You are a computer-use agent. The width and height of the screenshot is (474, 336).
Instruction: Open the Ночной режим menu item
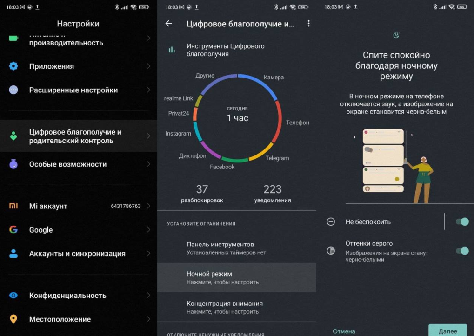(236, 278)
